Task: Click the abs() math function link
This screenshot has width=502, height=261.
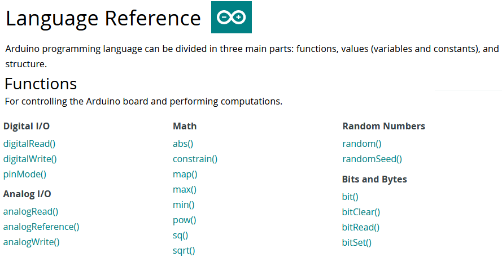Action: pos(183,143)
